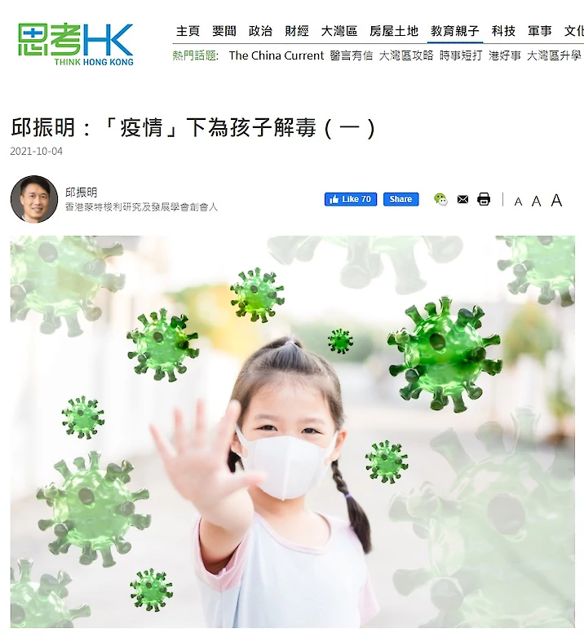Open the 科技 menu item
The image size is (584, 637).
[x=503, y=31]
